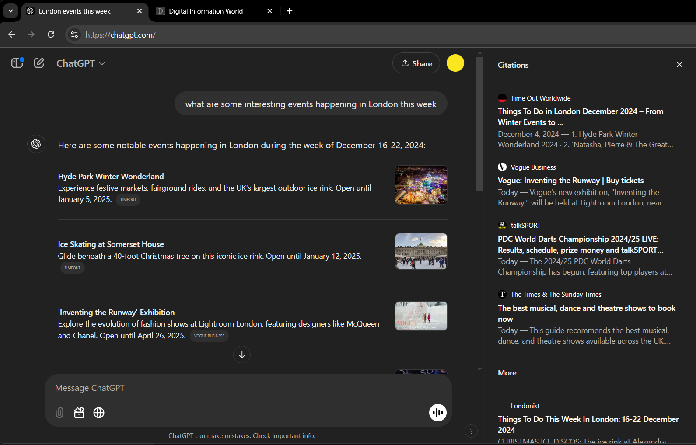
Task: Click the 'Inventing the Runway' Exhibition heading
Action: click(116, 313)
